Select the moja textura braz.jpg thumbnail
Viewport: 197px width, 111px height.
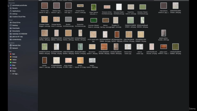tap(68, 6)
